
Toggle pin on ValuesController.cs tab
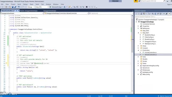click(16, 11)
